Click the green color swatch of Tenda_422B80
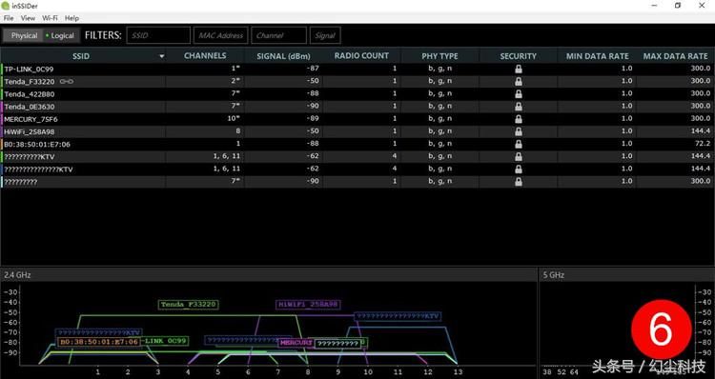 [2, 94]
